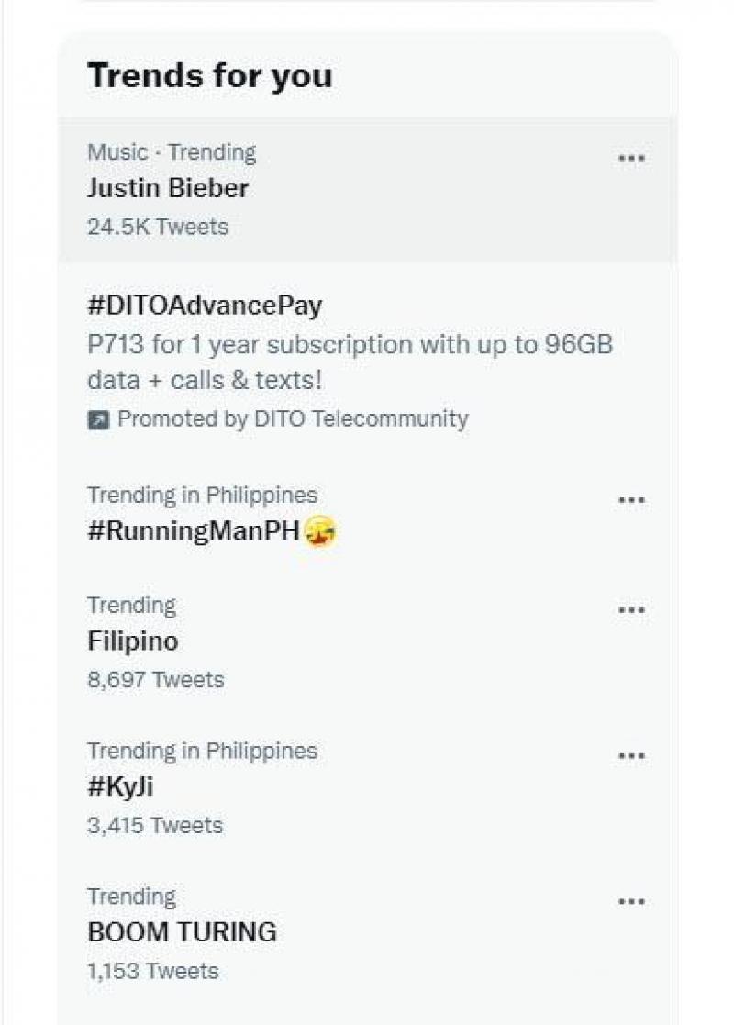This screenshot has width=734, height=1025.
Task: Open the #KyJi hashtag trend
Action: click(x=114, y=787)
